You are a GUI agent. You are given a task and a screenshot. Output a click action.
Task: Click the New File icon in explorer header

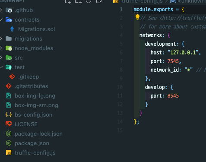pyautogui.click(x=68, y=1)
